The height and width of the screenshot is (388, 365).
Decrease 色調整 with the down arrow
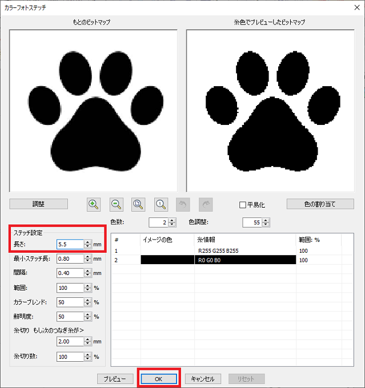[266, 224]
